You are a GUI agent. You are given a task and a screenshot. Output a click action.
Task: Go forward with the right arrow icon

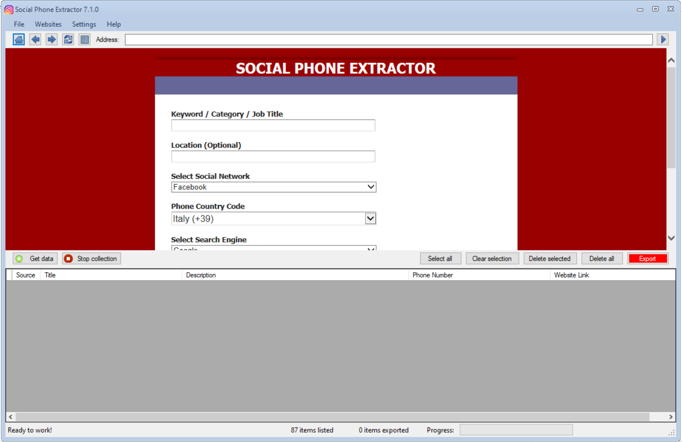(x=52, y=40)
